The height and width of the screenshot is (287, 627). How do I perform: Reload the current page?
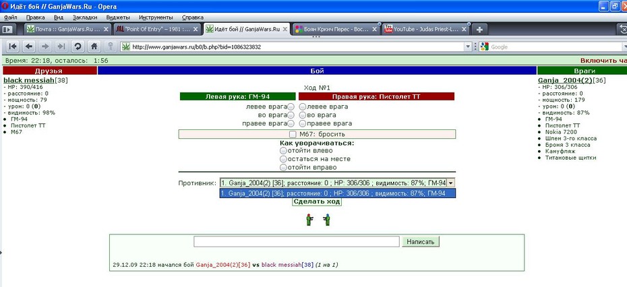tap(78, 46)
